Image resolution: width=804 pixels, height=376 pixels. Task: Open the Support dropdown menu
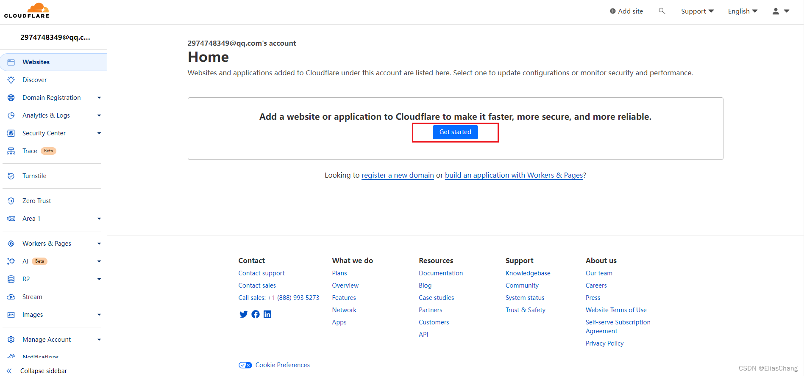click(697, 11)
